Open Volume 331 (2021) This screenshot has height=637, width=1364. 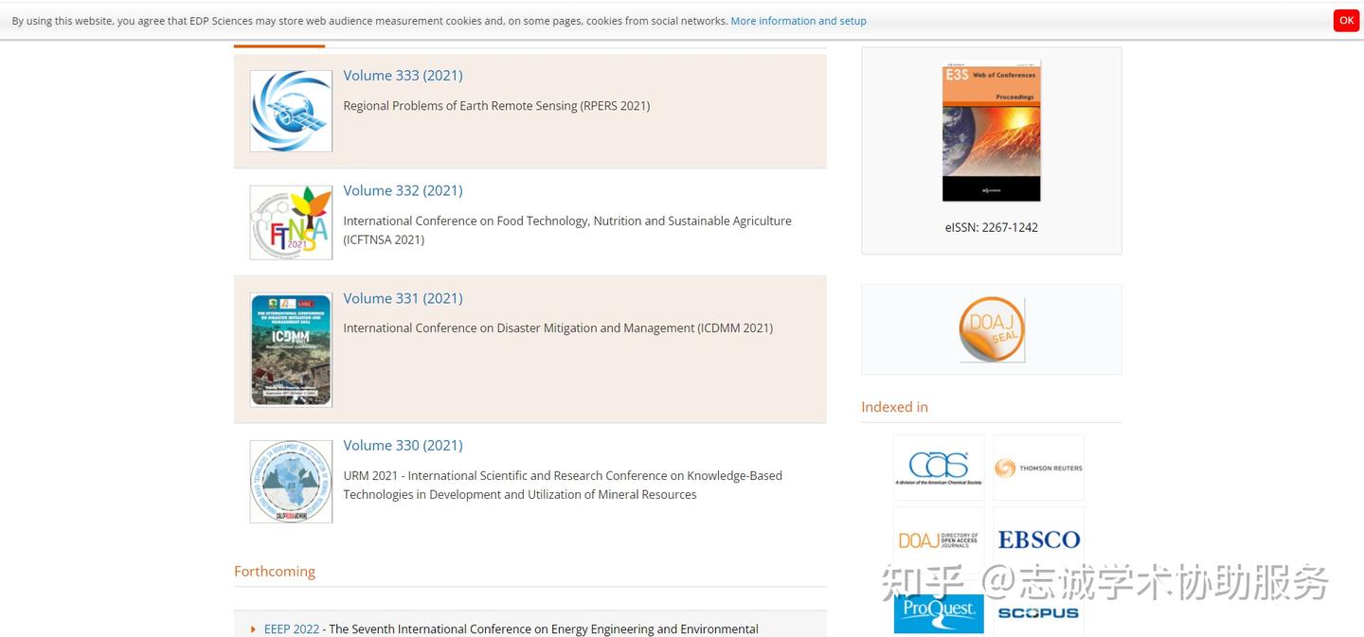click(403, 298)
